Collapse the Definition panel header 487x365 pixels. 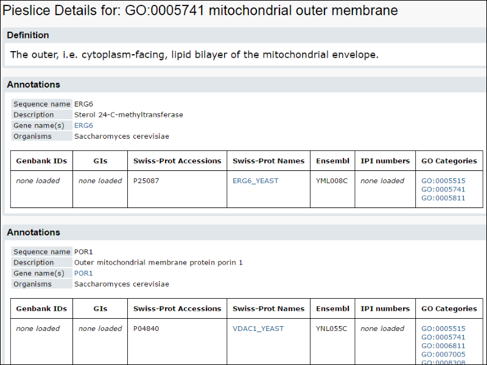(28, 35)
